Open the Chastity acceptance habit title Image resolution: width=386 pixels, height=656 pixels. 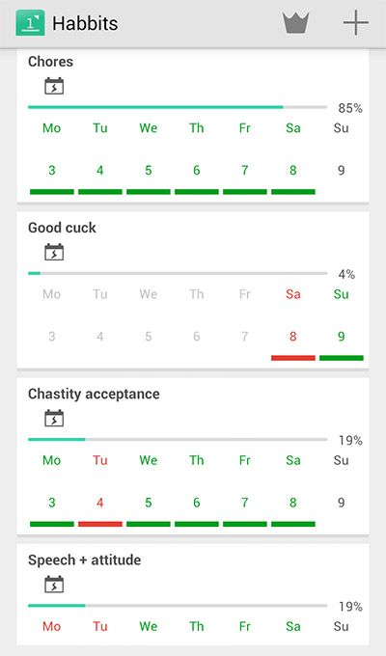[94, 395]
